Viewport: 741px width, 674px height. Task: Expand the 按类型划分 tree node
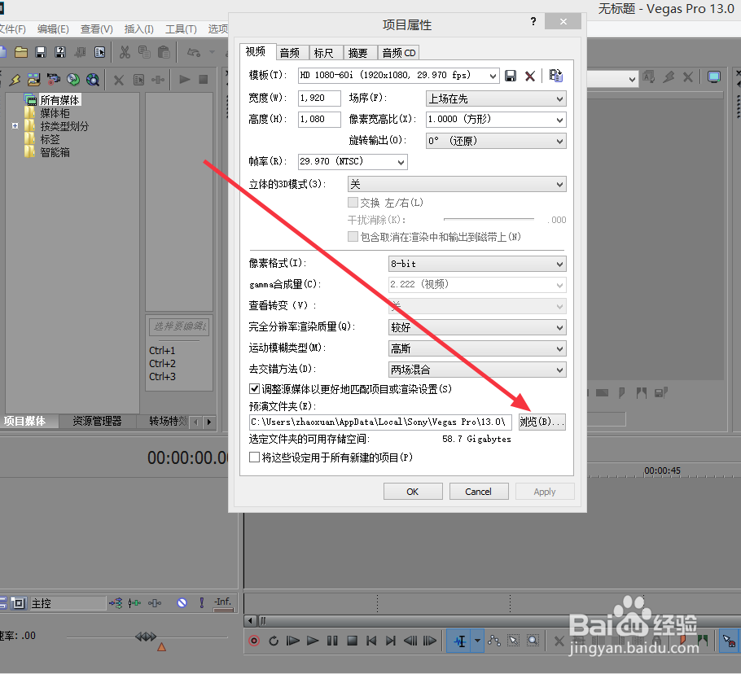coord(15,125)
